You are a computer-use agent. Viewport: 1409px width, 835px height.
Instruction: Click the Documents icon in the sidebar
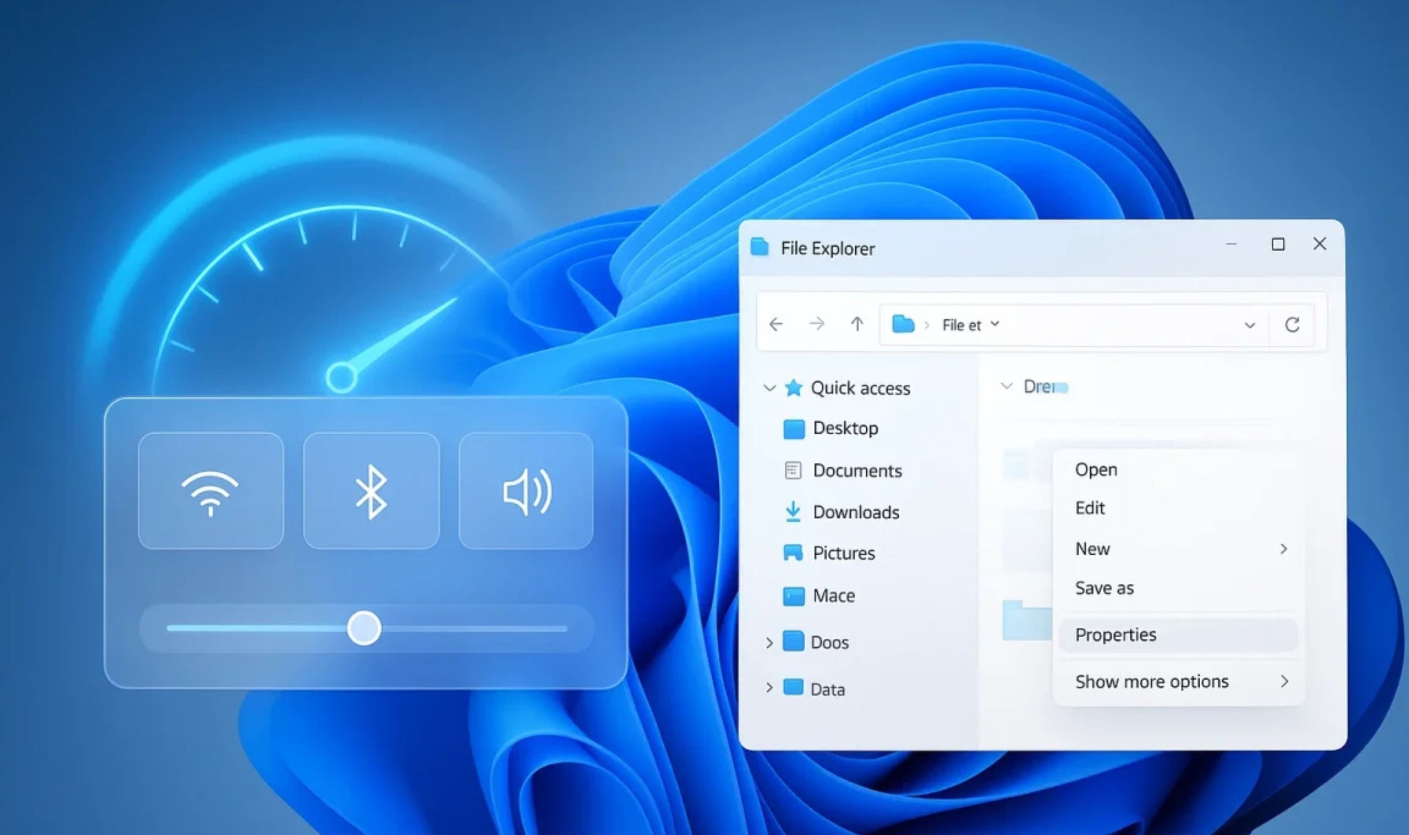[x=793, y=470]
